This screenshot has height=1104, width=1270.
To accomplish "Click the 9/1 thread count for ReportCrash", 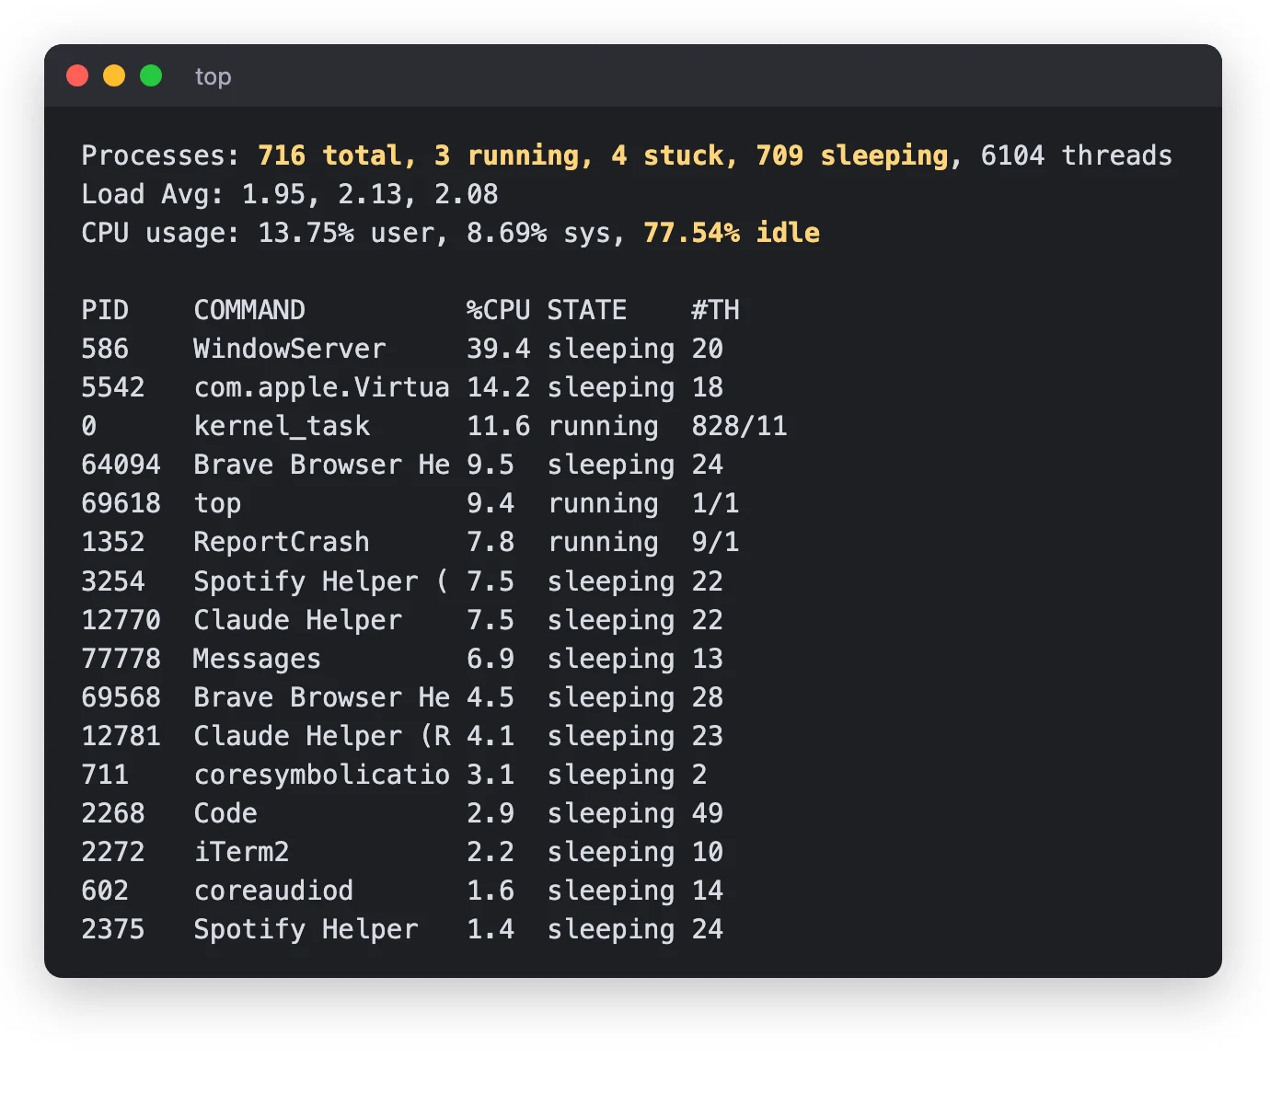I will pos(715,542).
